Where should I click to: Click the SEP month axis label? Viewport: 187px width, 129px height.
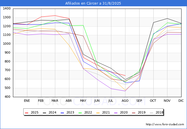click(139, 101)
